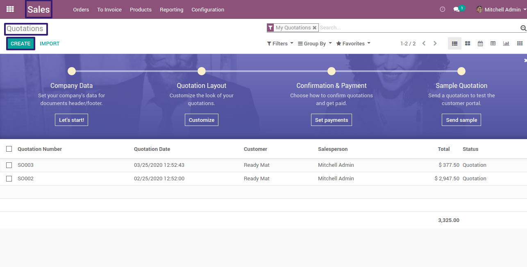Image resolution: width=527 pixels, height=267 pixels.
Task: Click date 03/25/2020 12:52:43
Action: tap(159, 165)
